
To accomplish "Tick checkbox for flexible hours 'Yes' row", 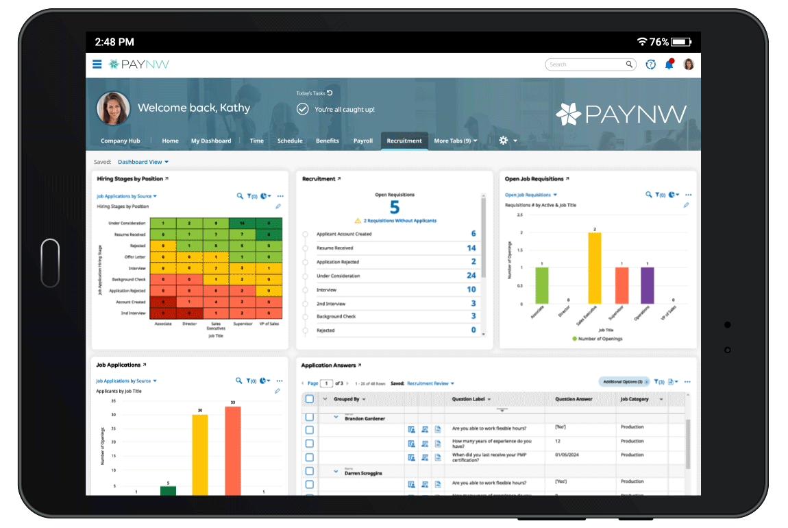I will click(310, 484).
